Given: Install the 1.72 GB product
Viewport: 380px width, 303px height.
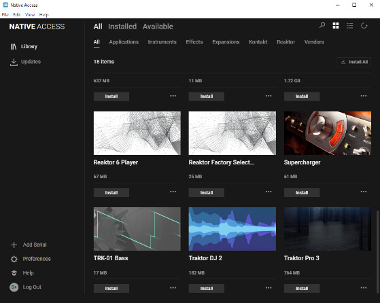Looking at the screenshot, I should coord(302,96).
